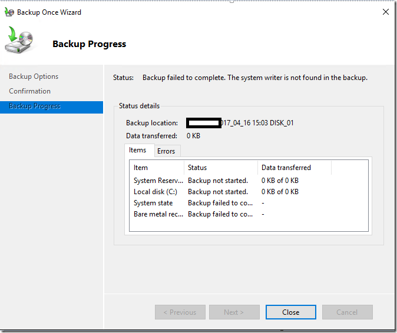Click the Close button
This screenshot has width=397, height=333.
[x=290, y=312]
